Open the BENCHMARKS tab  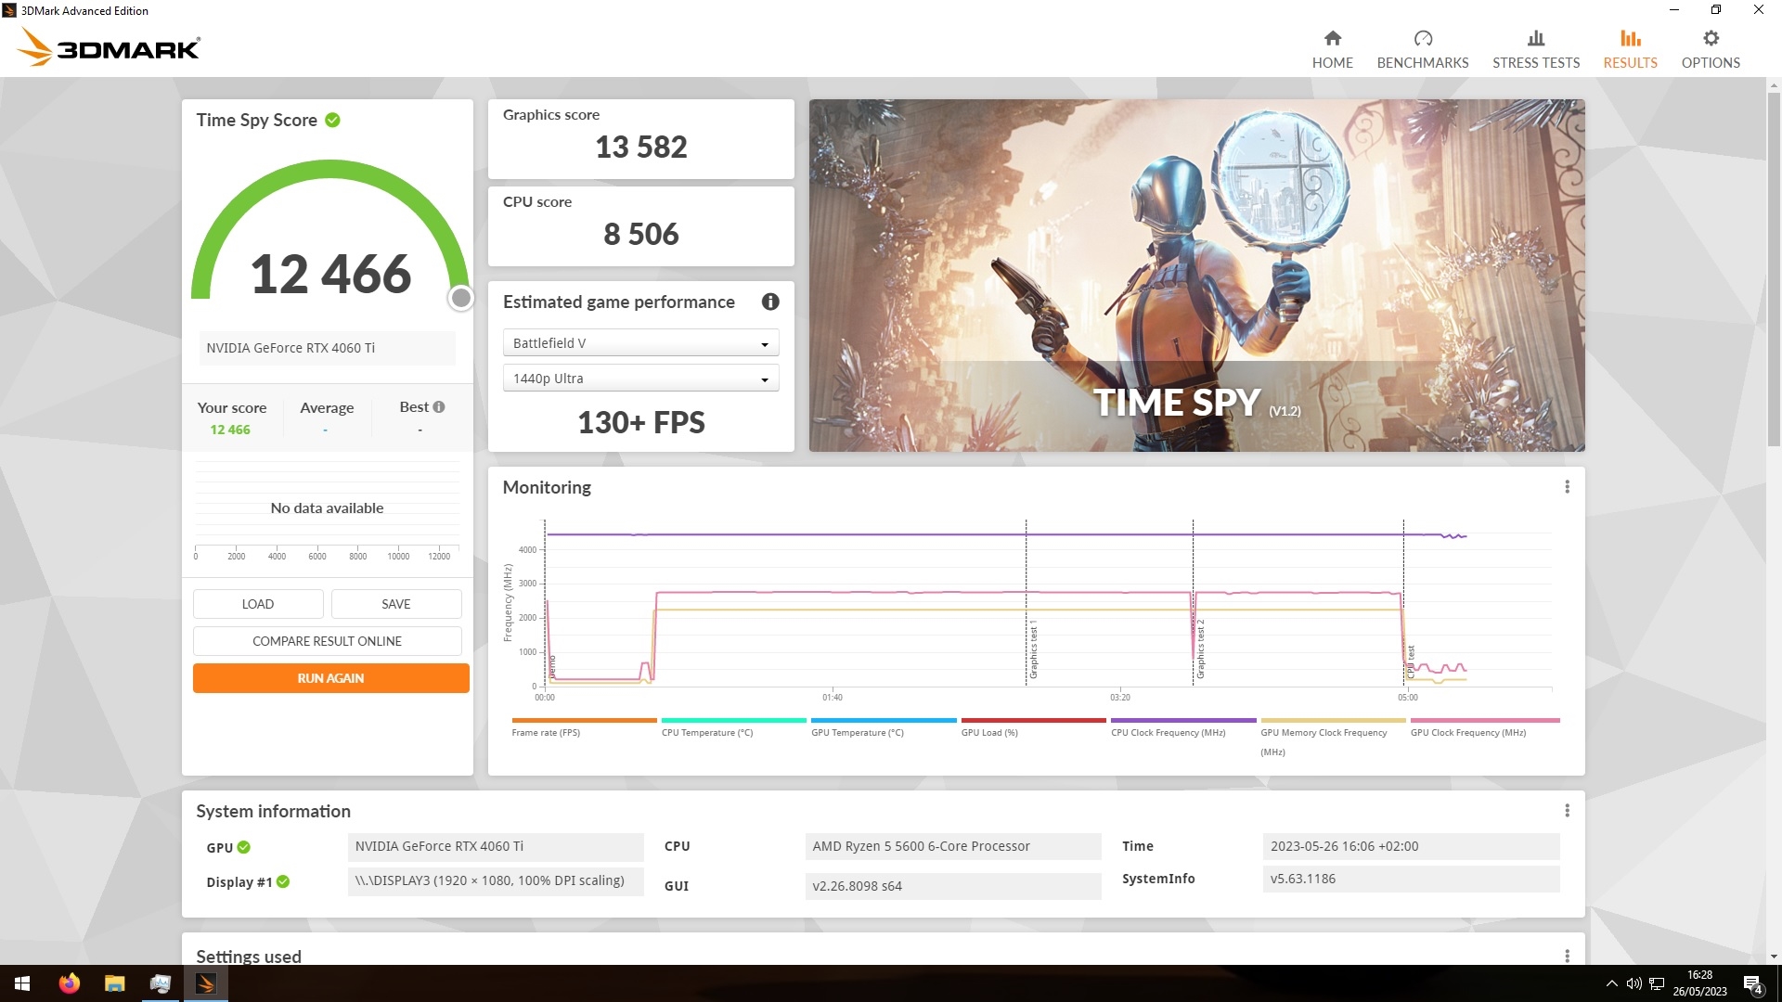point(1422,49)
